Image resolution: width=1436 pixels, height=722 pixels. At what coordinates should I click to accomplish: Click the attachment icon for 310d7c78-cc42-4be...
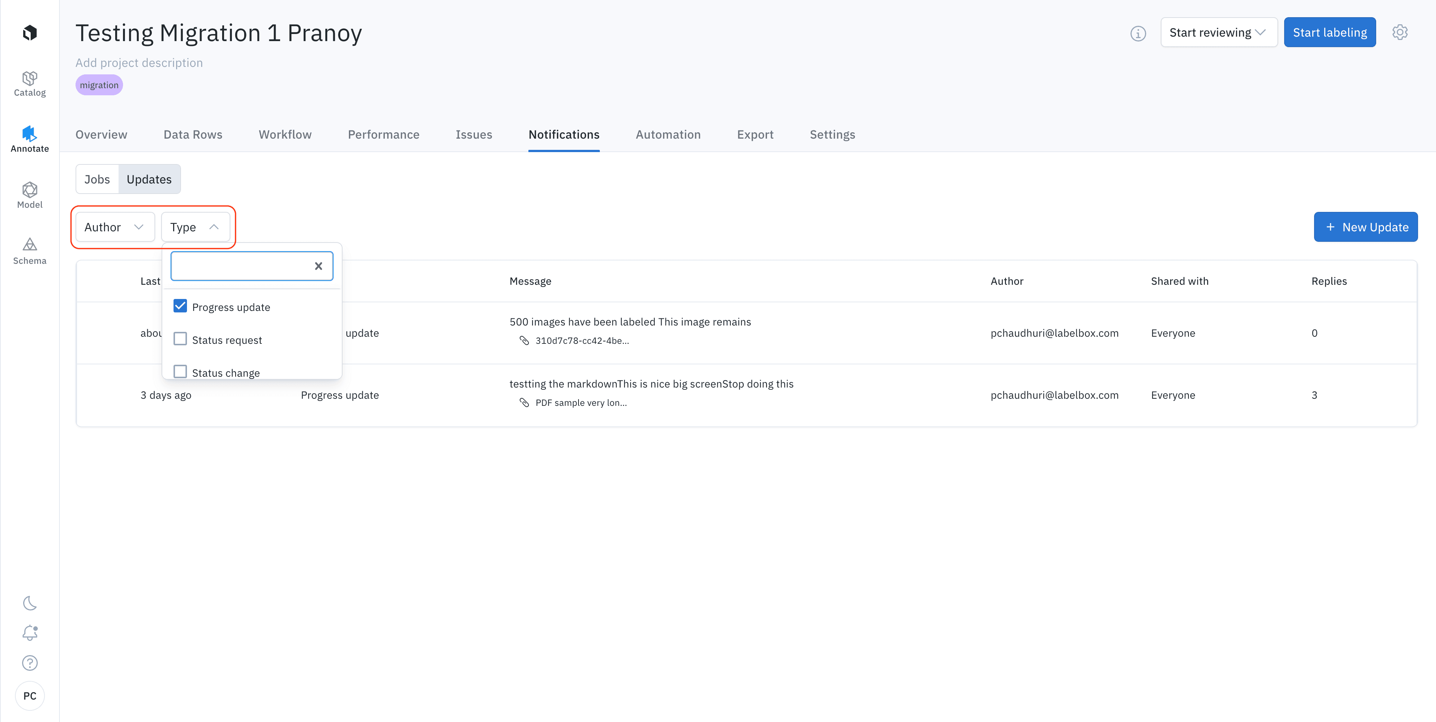[x=524, y=340]
